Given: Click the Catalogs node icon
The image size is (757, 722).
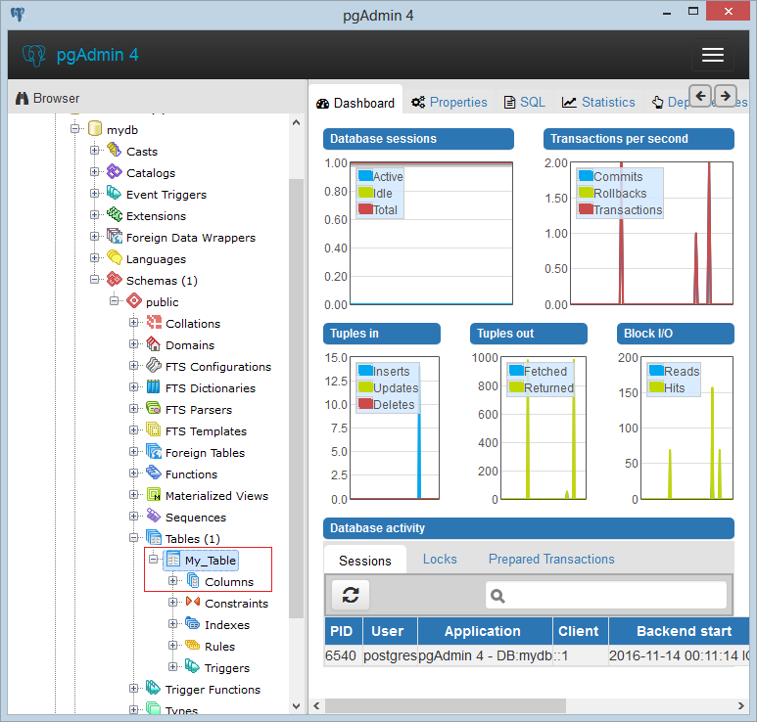Looking at the screenshot, I should [x=114, y=172].
